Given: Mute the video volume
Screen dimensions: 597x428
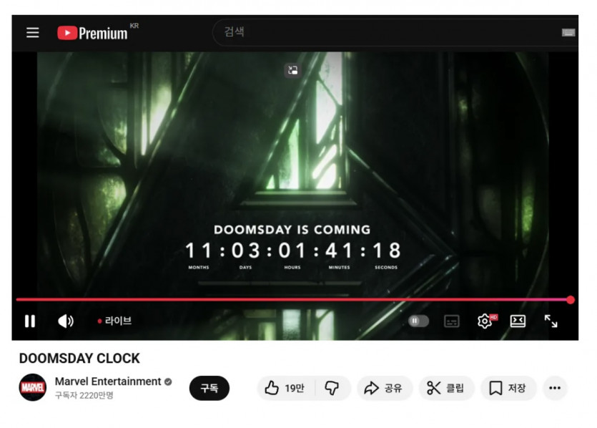Looking at the screenshot, I should coord(66,321).
